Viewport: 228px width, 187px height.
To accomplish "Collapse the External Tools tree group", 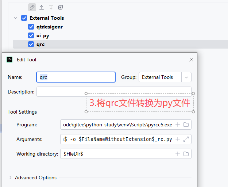I will [x=16, y=18].
